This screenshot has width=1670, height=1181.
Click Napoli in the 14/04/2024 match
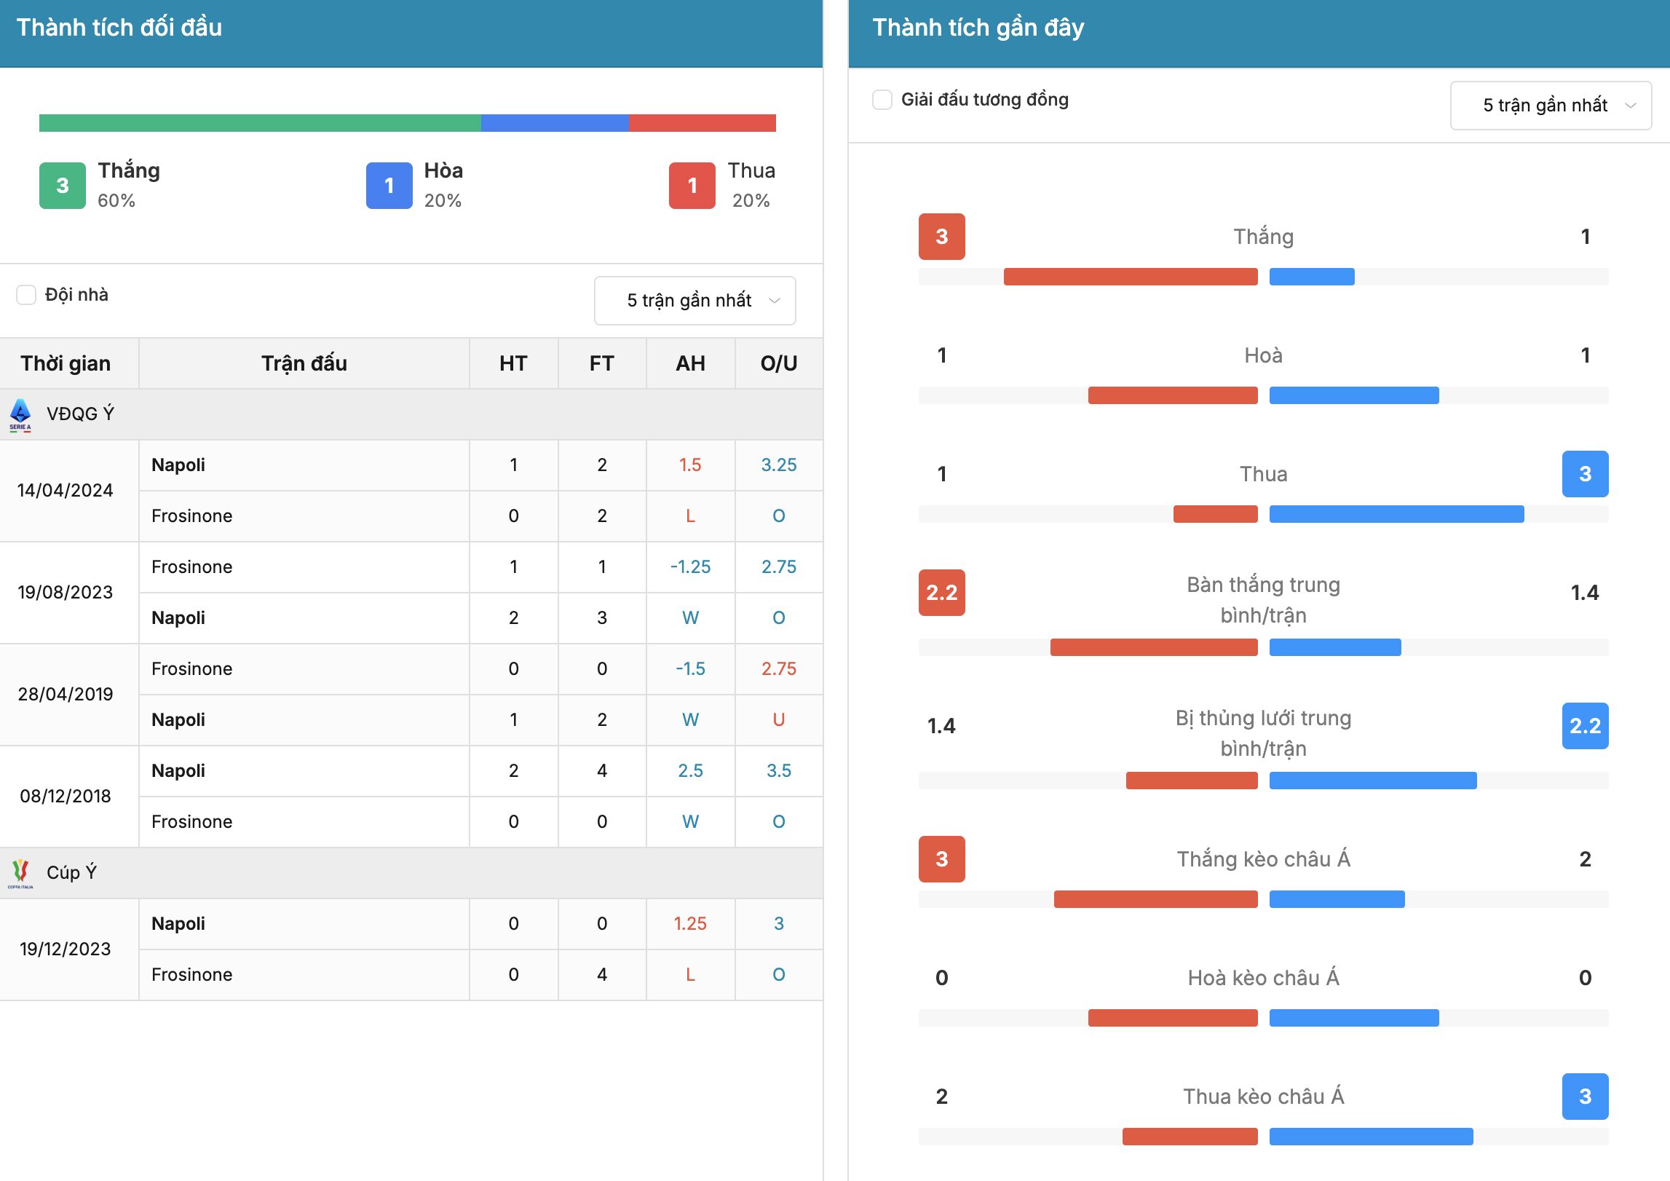178,465
